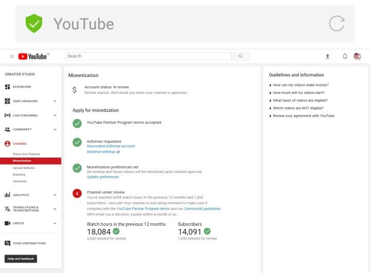Click the Help and feedback button
Viewport: 370px width, 273px height.
pos(21,259)
